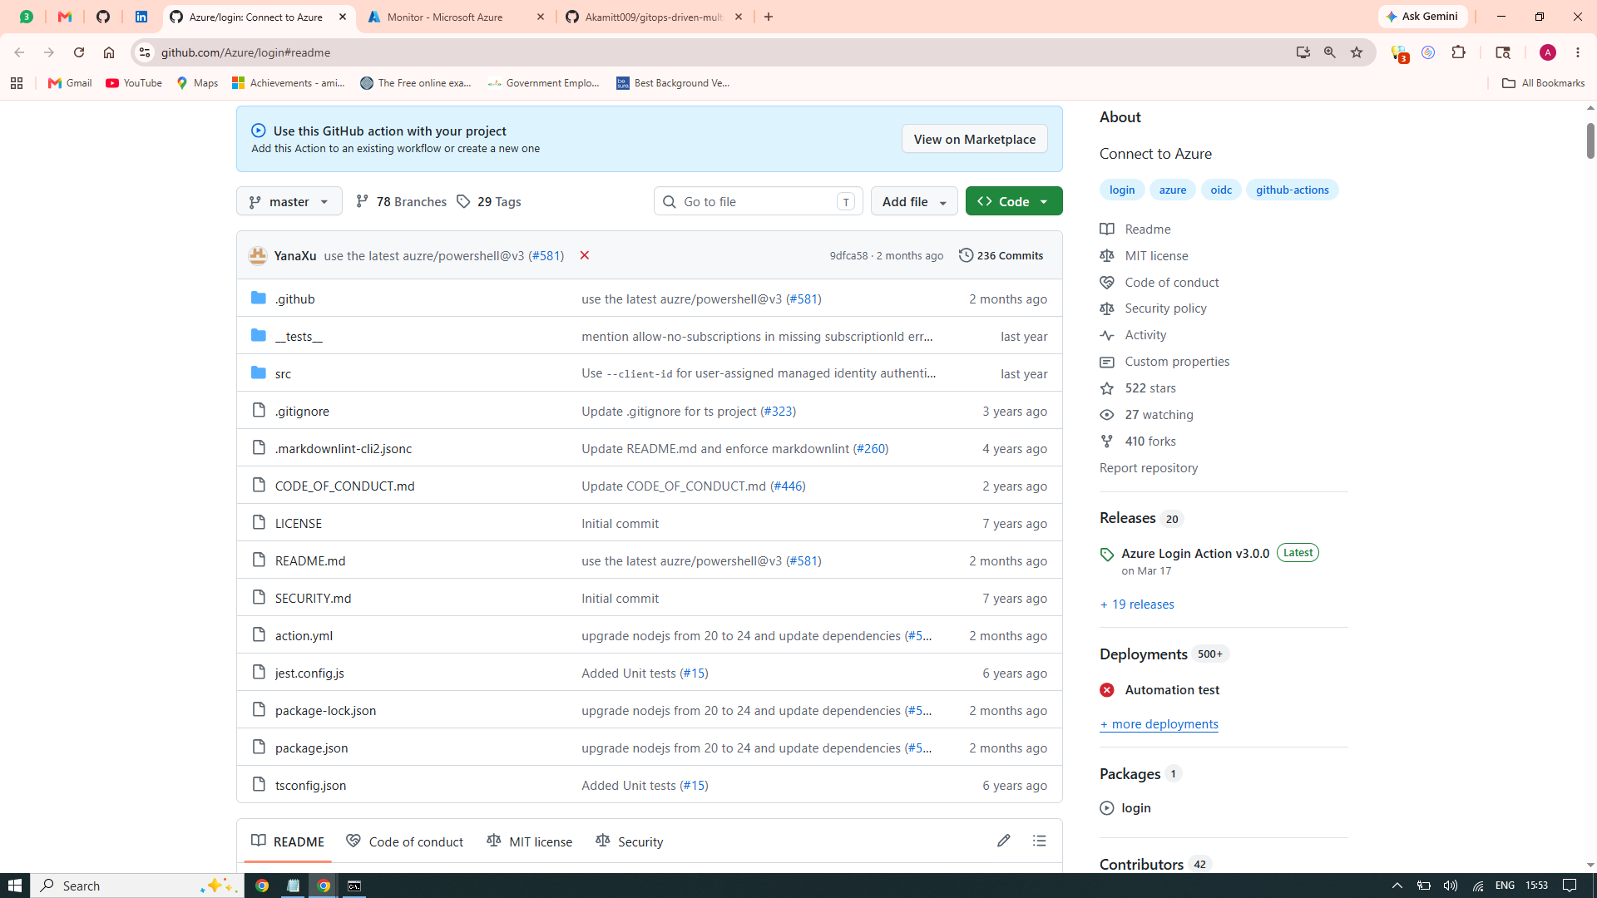Screen dimensions: 1597x898
Task: Open the Automation test failed deployment icon
Action: coord(1107,690)
